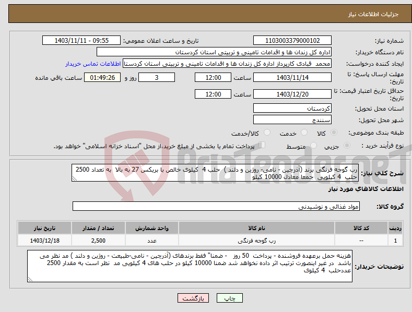Click the توضیحات خریدار notes textarea
The height and width of the screenshot is (312, 412).
click(190, 266)
